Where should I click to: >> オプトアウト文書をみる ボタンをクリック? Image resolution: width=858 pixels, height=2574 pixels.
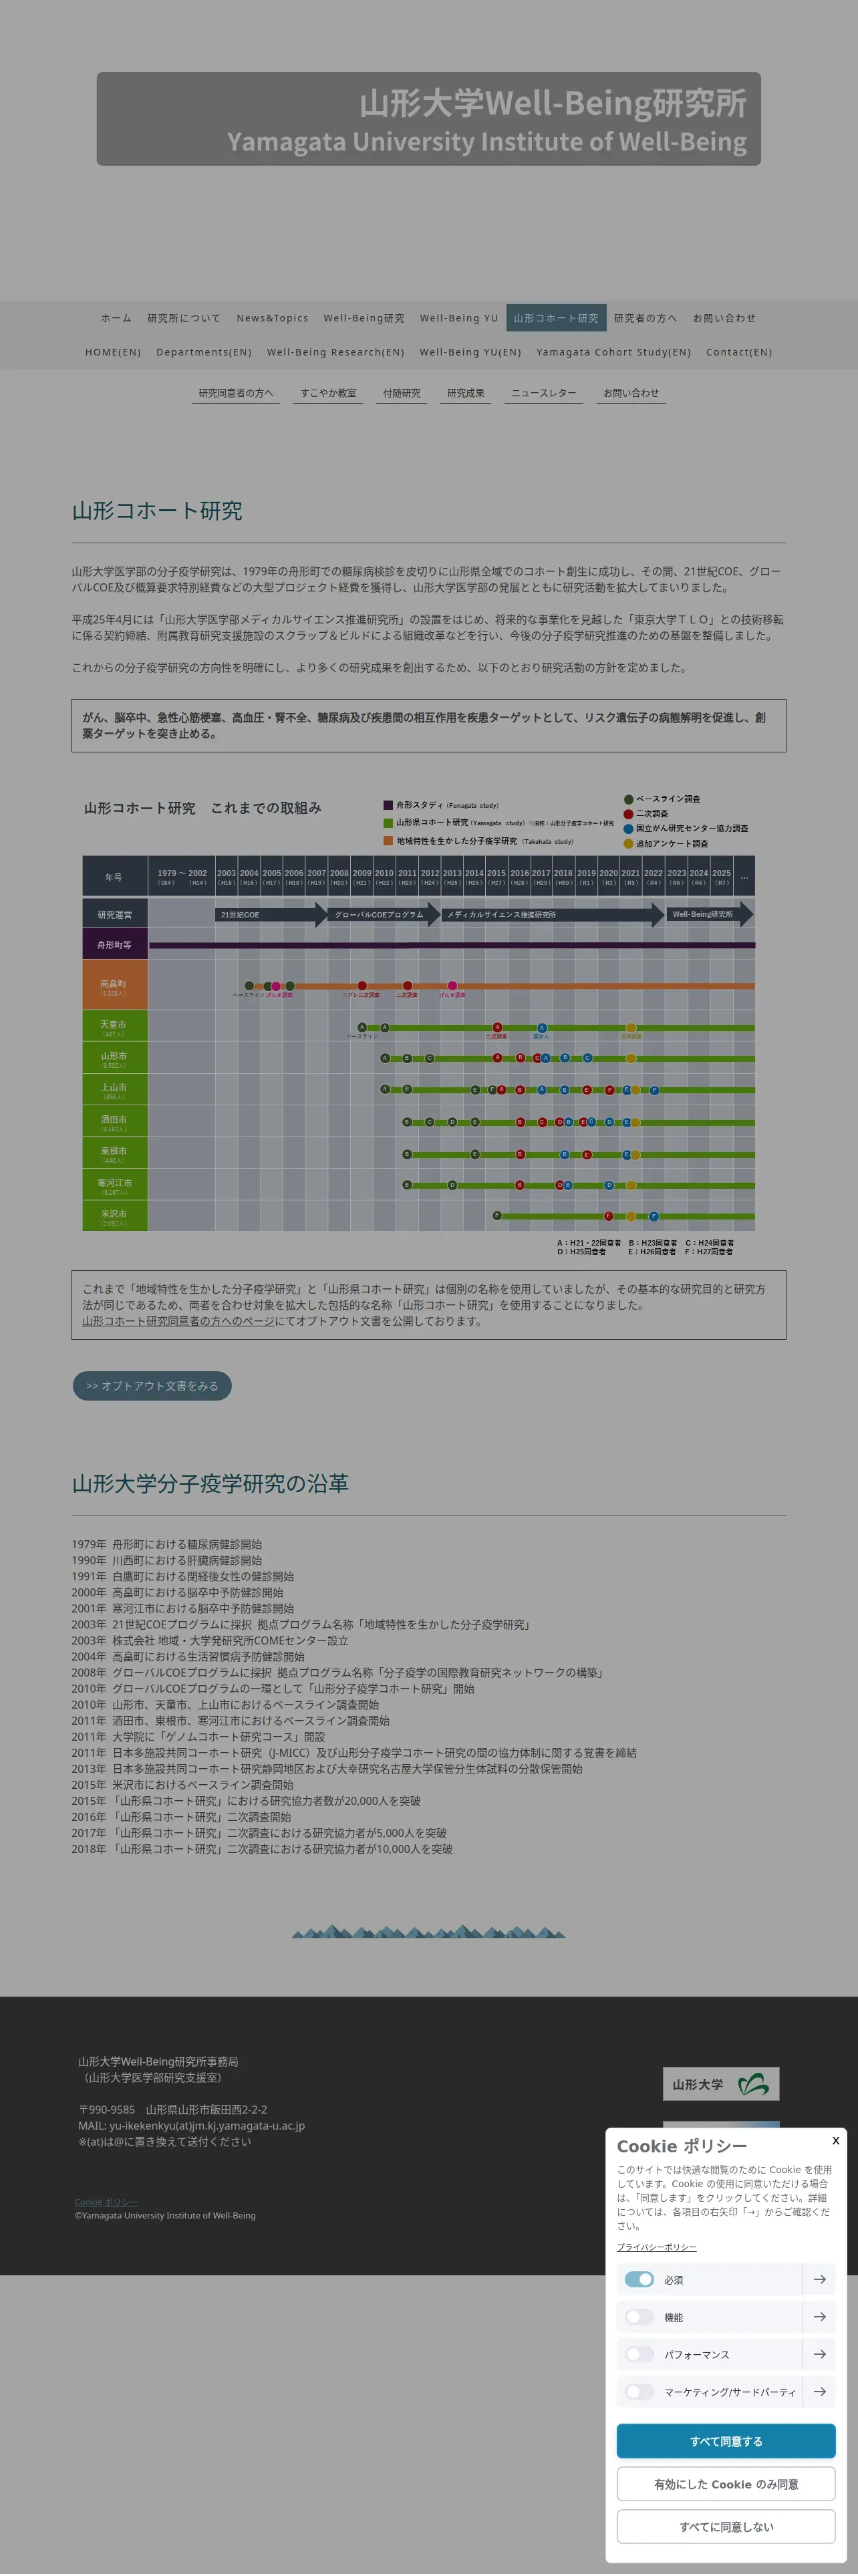pyautogui.click(x=152, y=1385)
